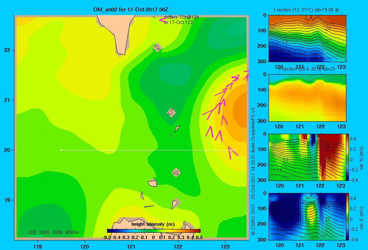
Task: Click the "vel. N (m/s)" axis label
Action: click(362, 158)
